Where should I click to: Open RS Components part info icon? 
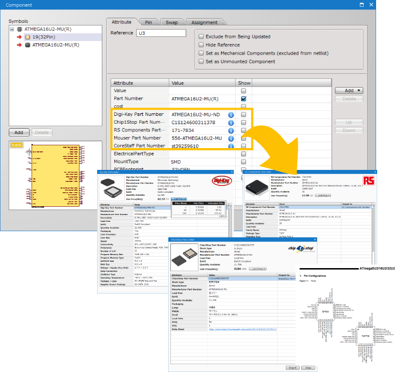(x=231, y=130)
